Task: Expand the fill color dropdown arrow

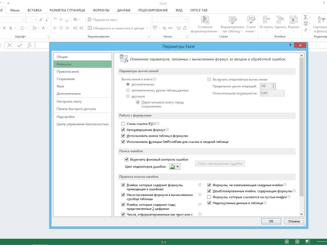Action: pos(38,28)
